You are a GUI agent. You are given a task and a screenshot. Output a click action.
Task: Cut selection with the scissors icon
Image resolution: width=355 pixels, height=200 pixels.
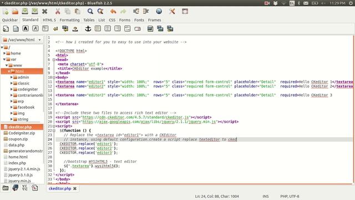pos(58,11)
